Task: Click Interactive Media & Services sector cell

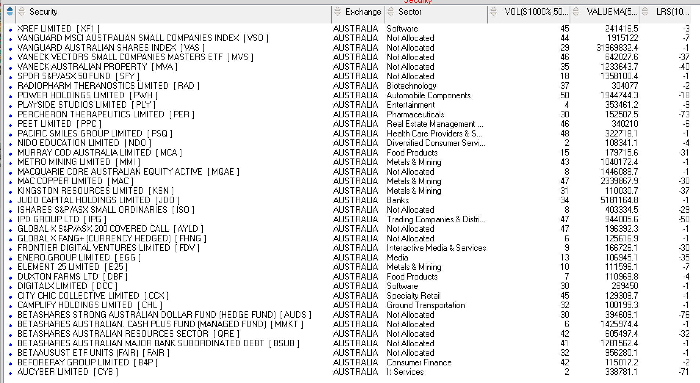Action: [436, 248]
